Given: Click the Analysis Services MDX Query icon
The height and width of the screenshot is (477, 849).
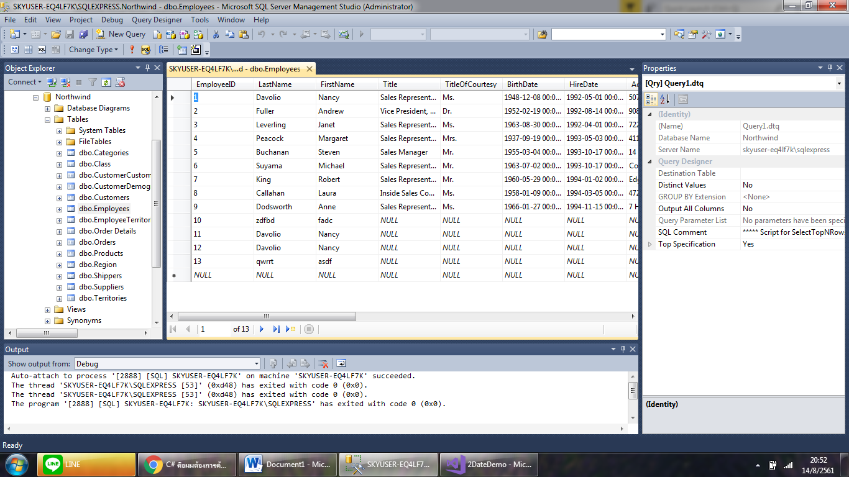Looking at the screenshot, I should 170,34.
